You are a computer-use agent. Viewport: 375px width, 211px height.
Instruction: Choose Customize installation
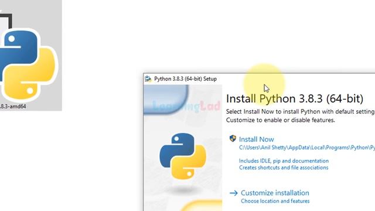click(x=275, y=193)
